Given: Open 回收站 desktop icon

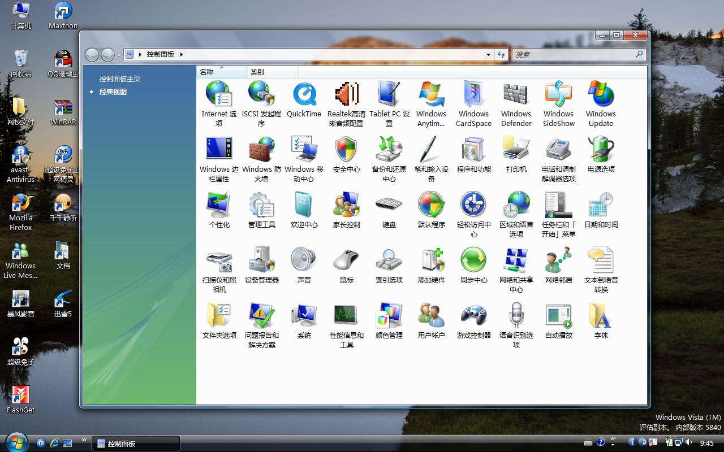Looking at the screenshot, I should [21, 63].
